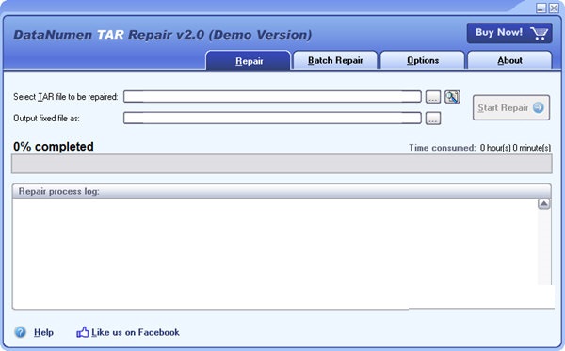Image resolution: width=565 pixels, height=351 pixels.
Task: Open the Options tab
Action: pos(422,60)
